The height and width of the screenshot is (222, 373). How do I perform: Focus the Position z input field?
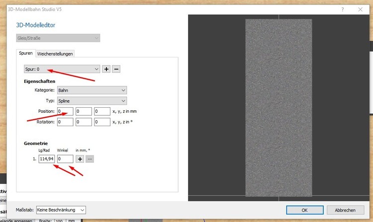102,111
